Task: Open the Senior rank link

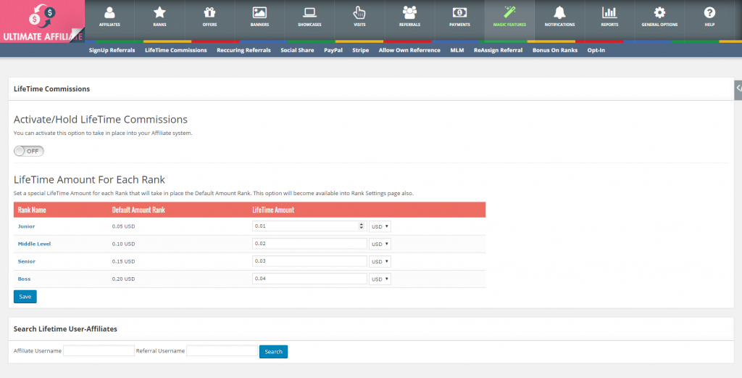Action: 27,261
